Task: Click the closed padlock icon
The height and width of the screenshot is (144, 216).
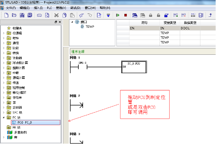Action: (x=150, y=15)
